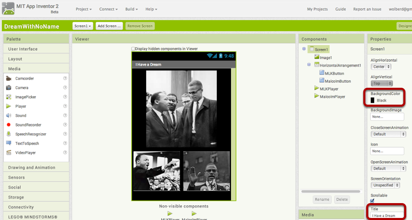The image size is (412, 220).
Task: Click the MalcolmPlayer icon in Components tree
Action: [x=317, y=96]
